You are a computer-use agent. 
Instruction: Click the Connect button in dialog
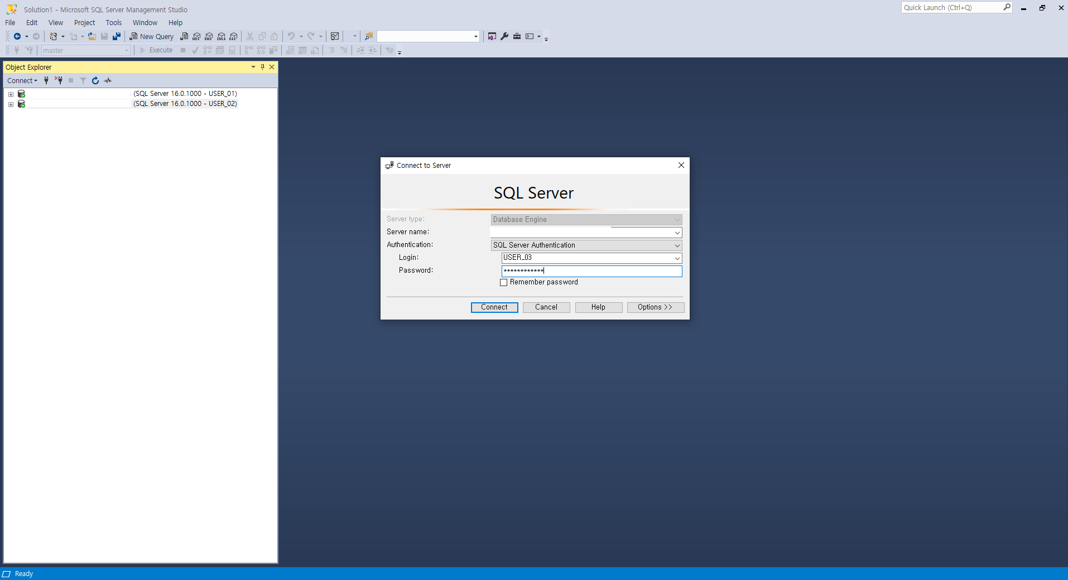coord(494,307)
